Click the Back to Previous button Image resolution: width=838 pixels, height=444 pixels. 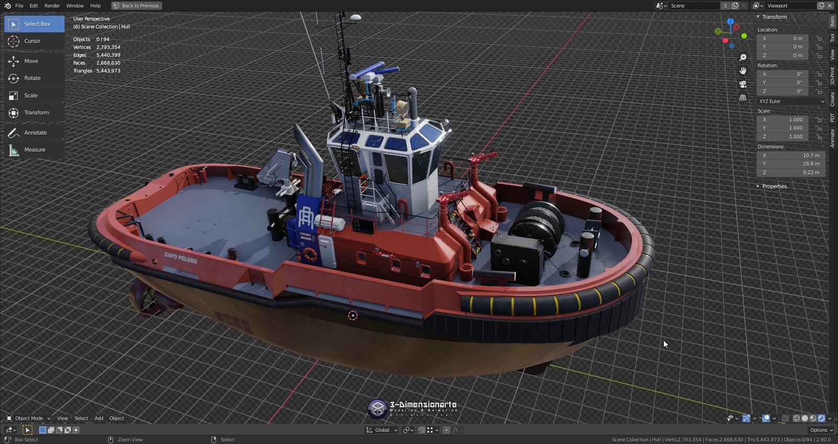(136, 6)
